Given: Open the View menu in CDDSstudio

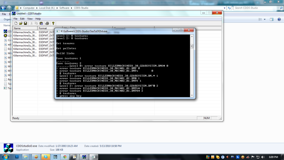Looking at the screenshot, I should [x=30, y=19].
